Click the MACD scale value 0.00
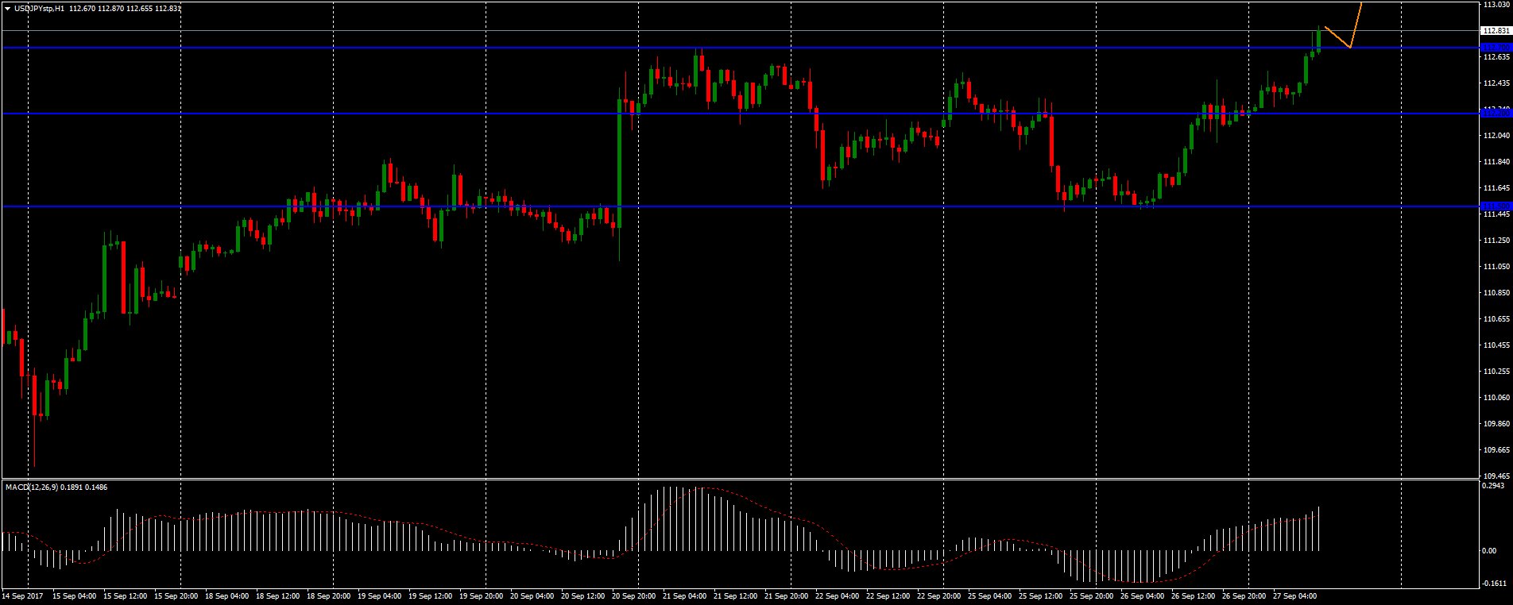 pyautogui.click(x=1490, y=551)
